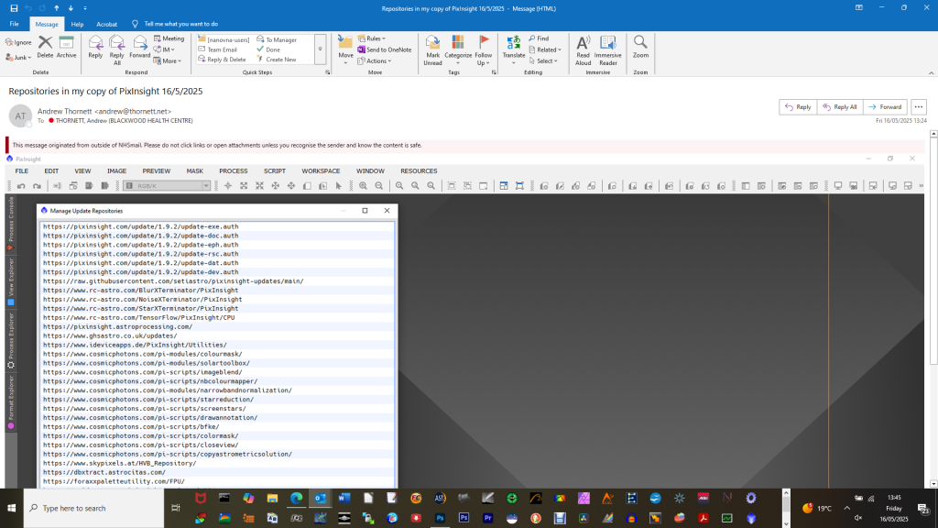
Task: Switch to the Help tab
Action: tap(77, 24)
